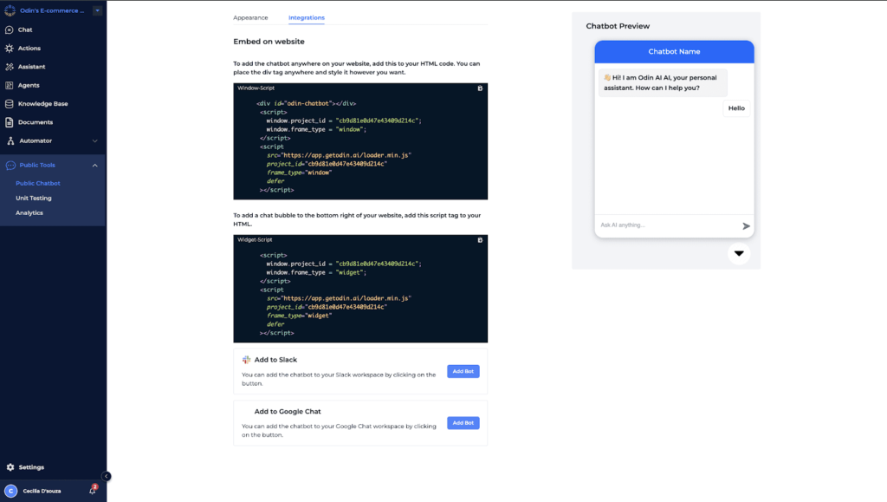This screenshot has width=887, height=502.
Task: Open the Chat section in sidebar
Action: tap(26, 29)
